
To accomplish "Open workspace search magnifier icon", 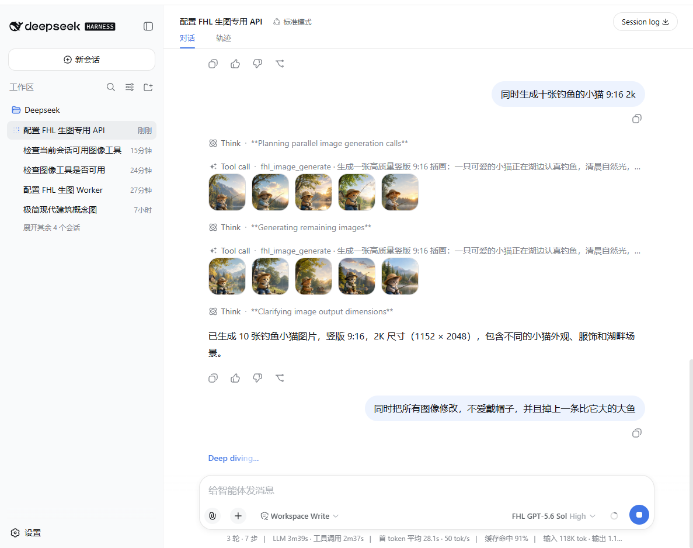I will 110,87.
